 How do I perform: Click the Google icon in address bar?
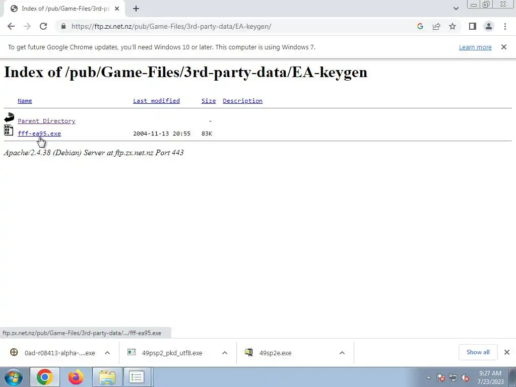[420, 26]
